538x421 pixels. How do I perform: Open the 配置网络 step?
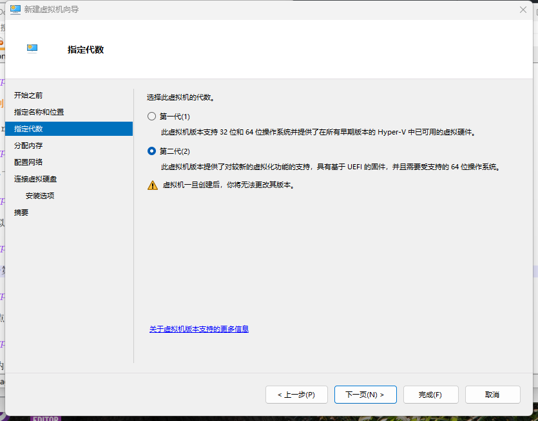click(28, 162)
